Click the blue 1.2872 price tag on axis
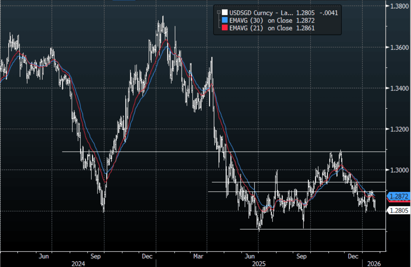The width and height of the screenshot is (411, 267). tap(398, 196)
